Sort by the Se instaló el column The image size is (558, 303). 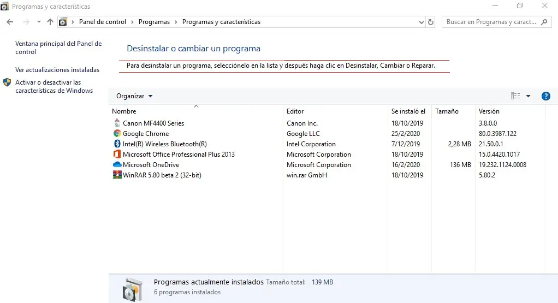click(x=408, y=111)
